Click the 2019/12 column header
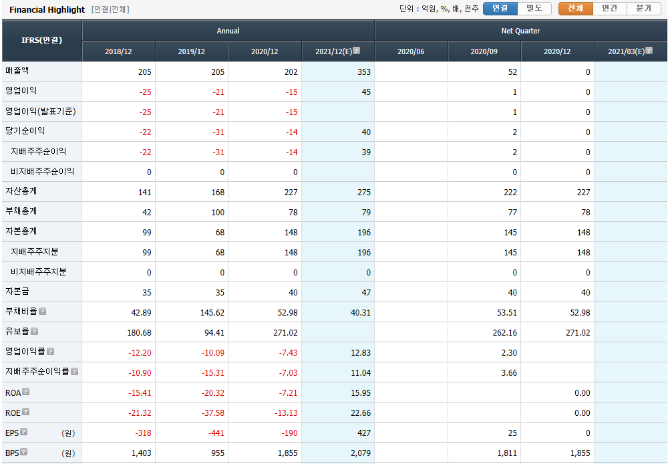Image resolution: width=668 pixels, height=464 pixels. (x=192, y=51)
